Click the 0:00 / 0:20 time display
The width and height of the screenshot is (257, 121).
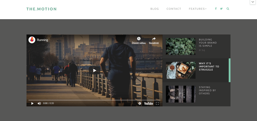49,103
